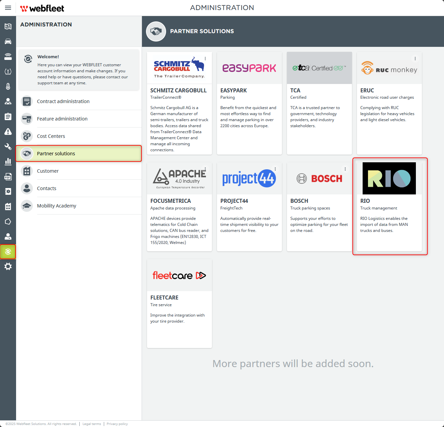This screenshot has width=444, height=427.
Task: Open the TCA card title
Action: pyautogui.click(x=295, y=90)
